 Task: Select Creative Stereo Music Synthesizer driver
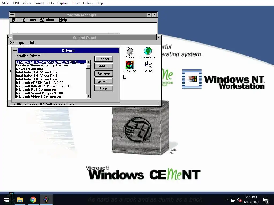point(51,65)
